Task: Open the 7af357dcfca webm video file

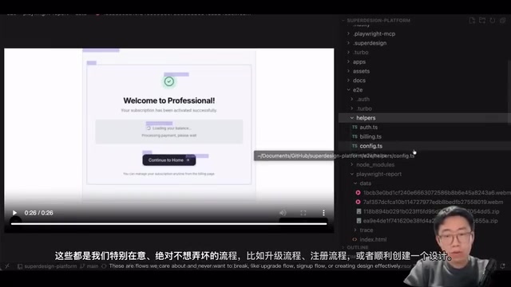Action: (x=433, y=202)
